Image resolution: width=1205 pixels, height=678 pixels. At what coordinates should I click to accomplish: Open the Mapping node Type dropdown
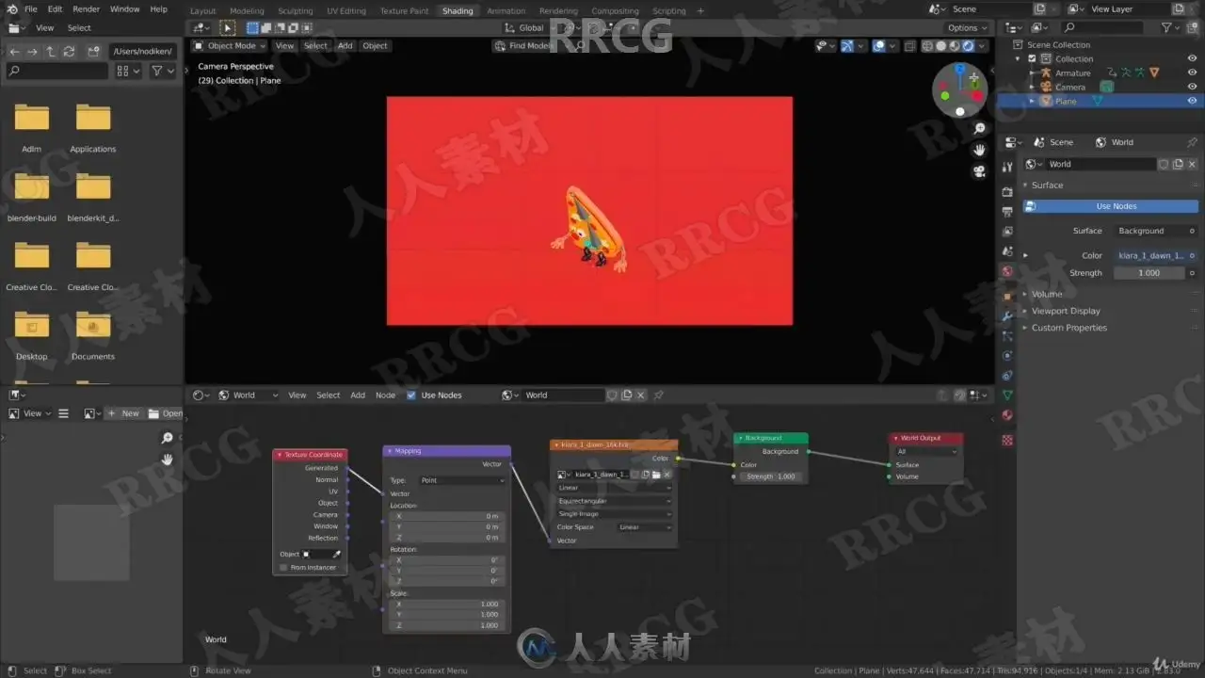pos(462,480)
